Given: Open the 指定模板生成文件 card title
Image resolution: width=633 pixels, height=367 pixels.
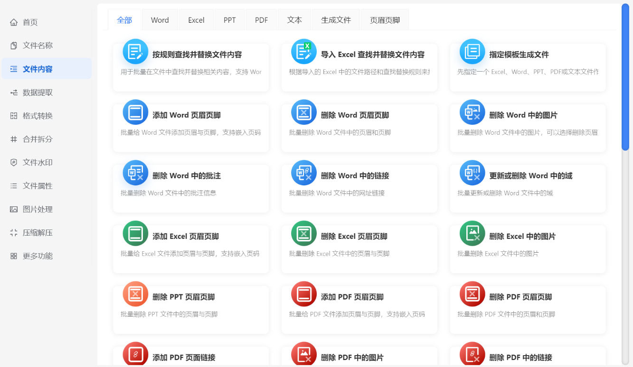Looking at the screenshot, I should tap(519, 55).
